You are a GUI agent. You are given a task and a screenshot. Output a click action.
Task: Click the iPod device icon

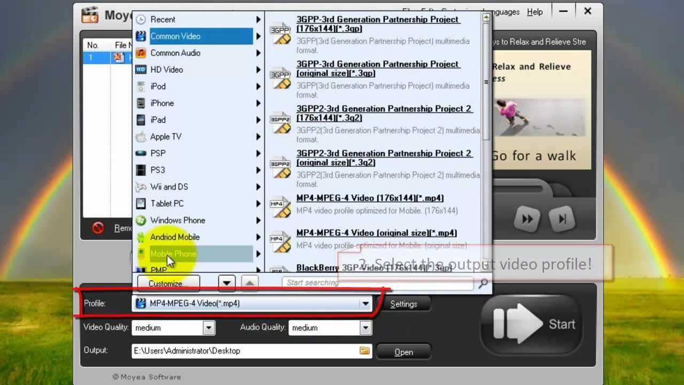[141, 86]
